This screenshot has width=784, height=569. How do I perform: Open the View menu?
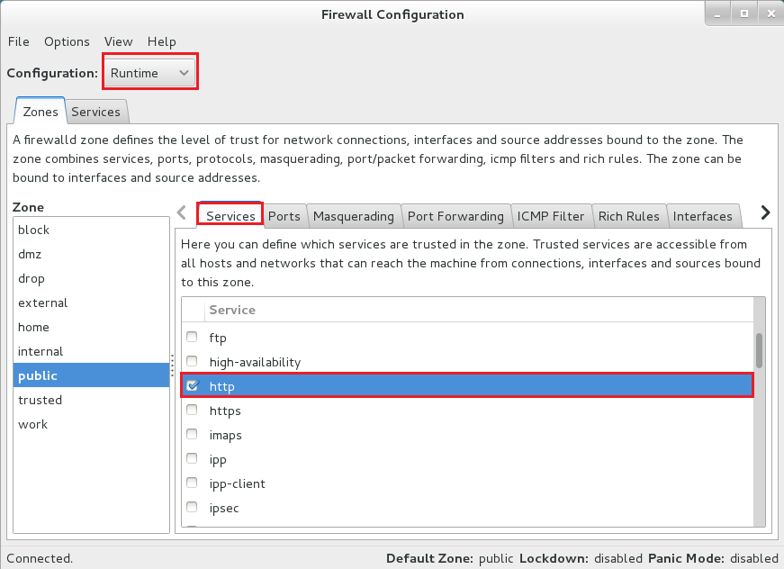[x=118, y=41]
